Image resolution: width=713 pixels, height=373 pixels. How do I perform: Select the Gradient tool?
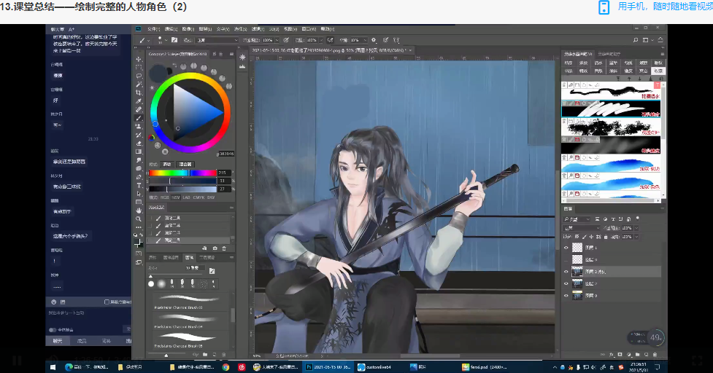(x=139, y=152)
